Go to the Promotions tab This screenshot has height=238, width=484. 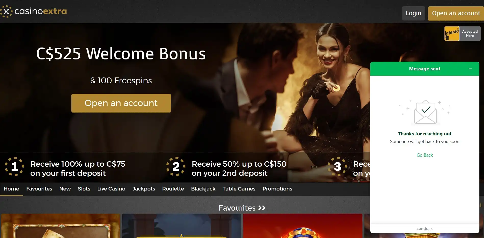tap(277, 189)
